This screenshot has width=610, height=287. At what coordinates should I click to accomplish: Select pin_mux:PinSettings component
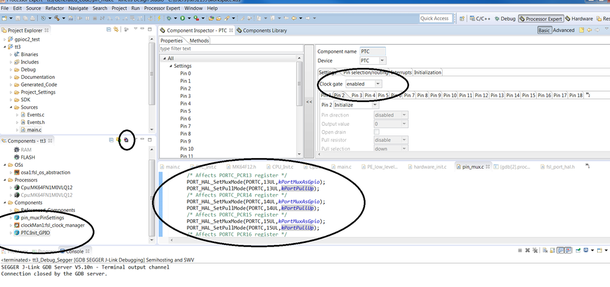(x=42, y=217)
